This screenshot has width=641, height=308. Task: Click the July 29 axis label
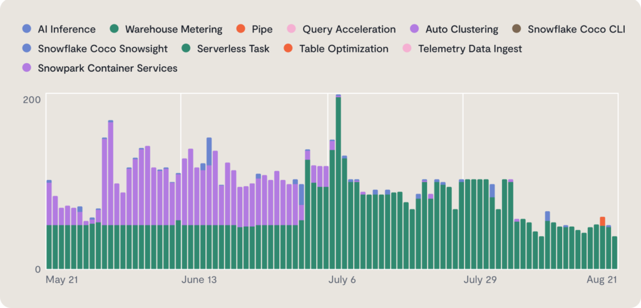480,281
